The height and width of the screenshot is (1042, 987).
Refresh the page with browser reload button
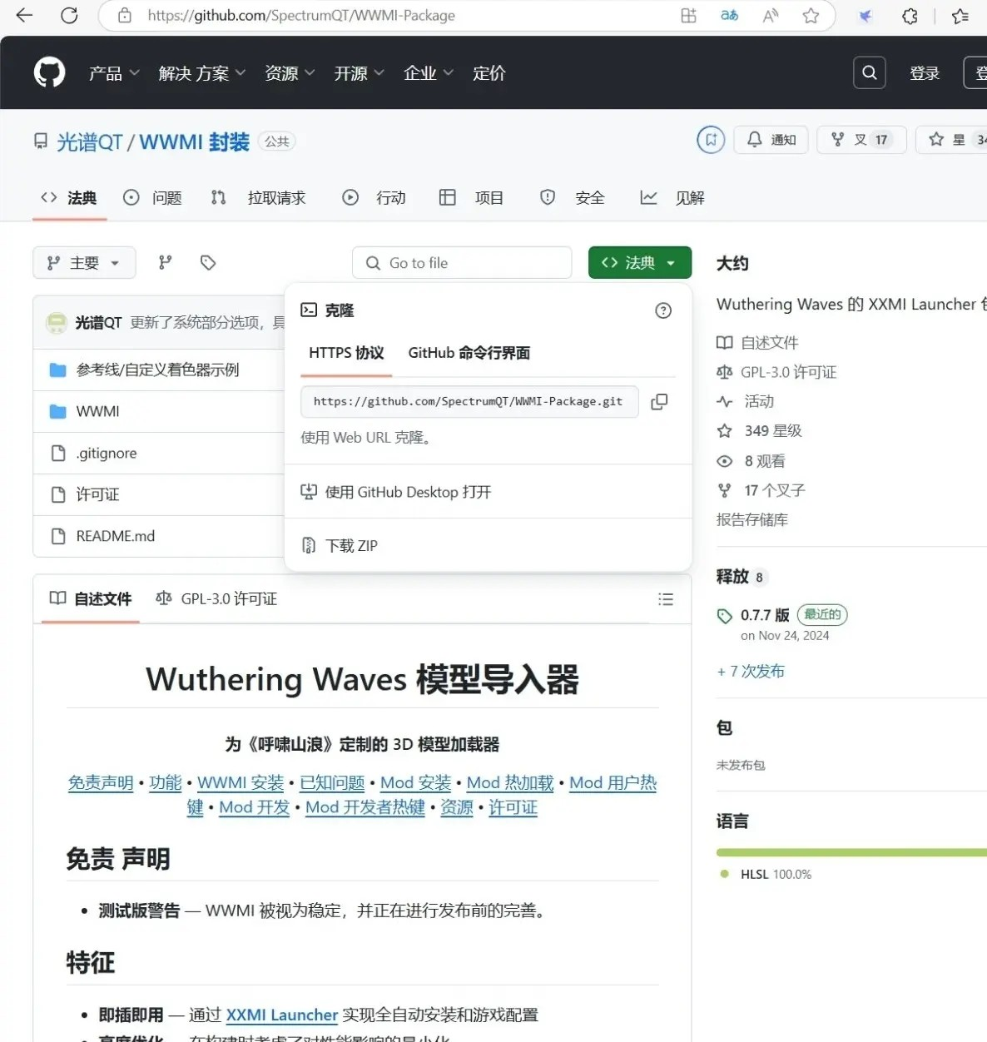pyautogui.click(x=69, y=16)
